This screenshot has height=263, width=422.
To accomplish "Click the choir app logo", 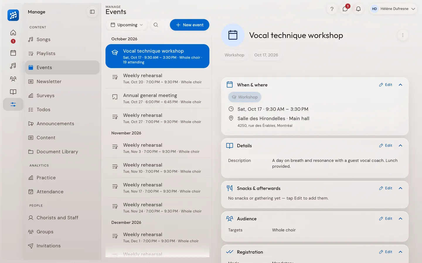I will pyautogui.click(x=13, y=15).
